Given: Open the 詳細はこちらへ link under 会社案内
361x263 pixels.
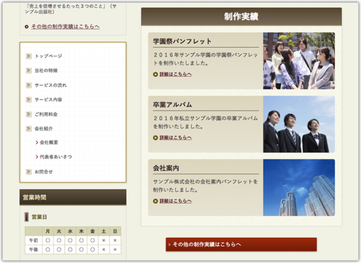Looking at the screenshot, I should pos(175,201).
